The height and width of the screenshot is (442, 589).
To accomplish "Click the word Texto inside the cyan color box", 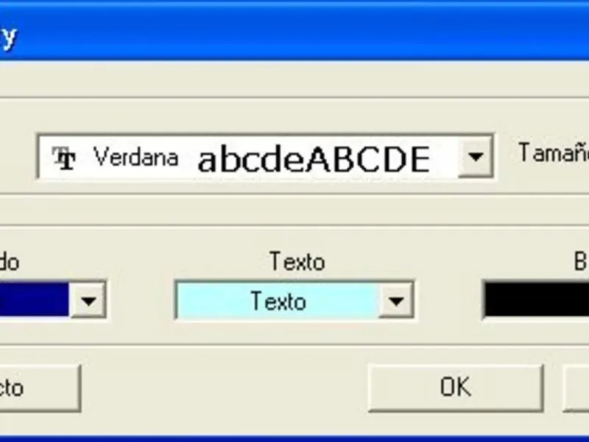I will (x=278, y=301).
